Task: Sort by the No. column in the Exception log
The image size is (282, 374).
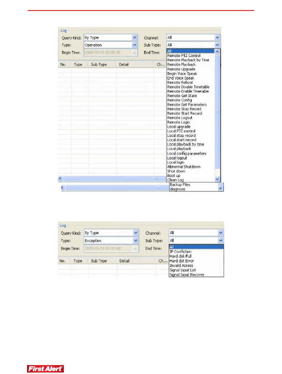Action: tap(64, 261)
